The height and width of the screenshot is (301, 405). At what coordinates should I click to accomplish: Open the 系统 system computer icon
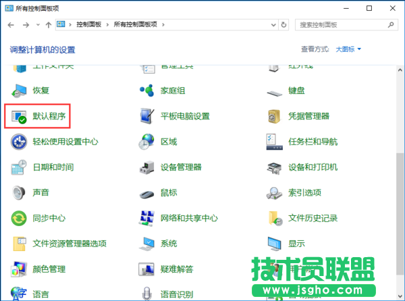pos(146,244)
